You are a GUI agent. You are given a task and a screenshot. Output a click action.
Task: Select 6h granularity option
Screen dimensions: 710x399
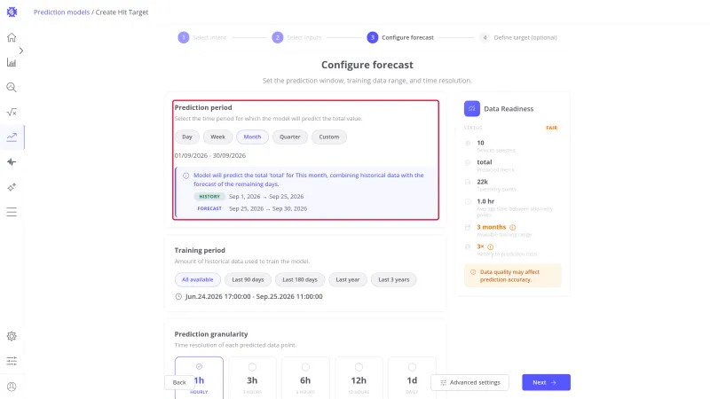pos(305,379)
